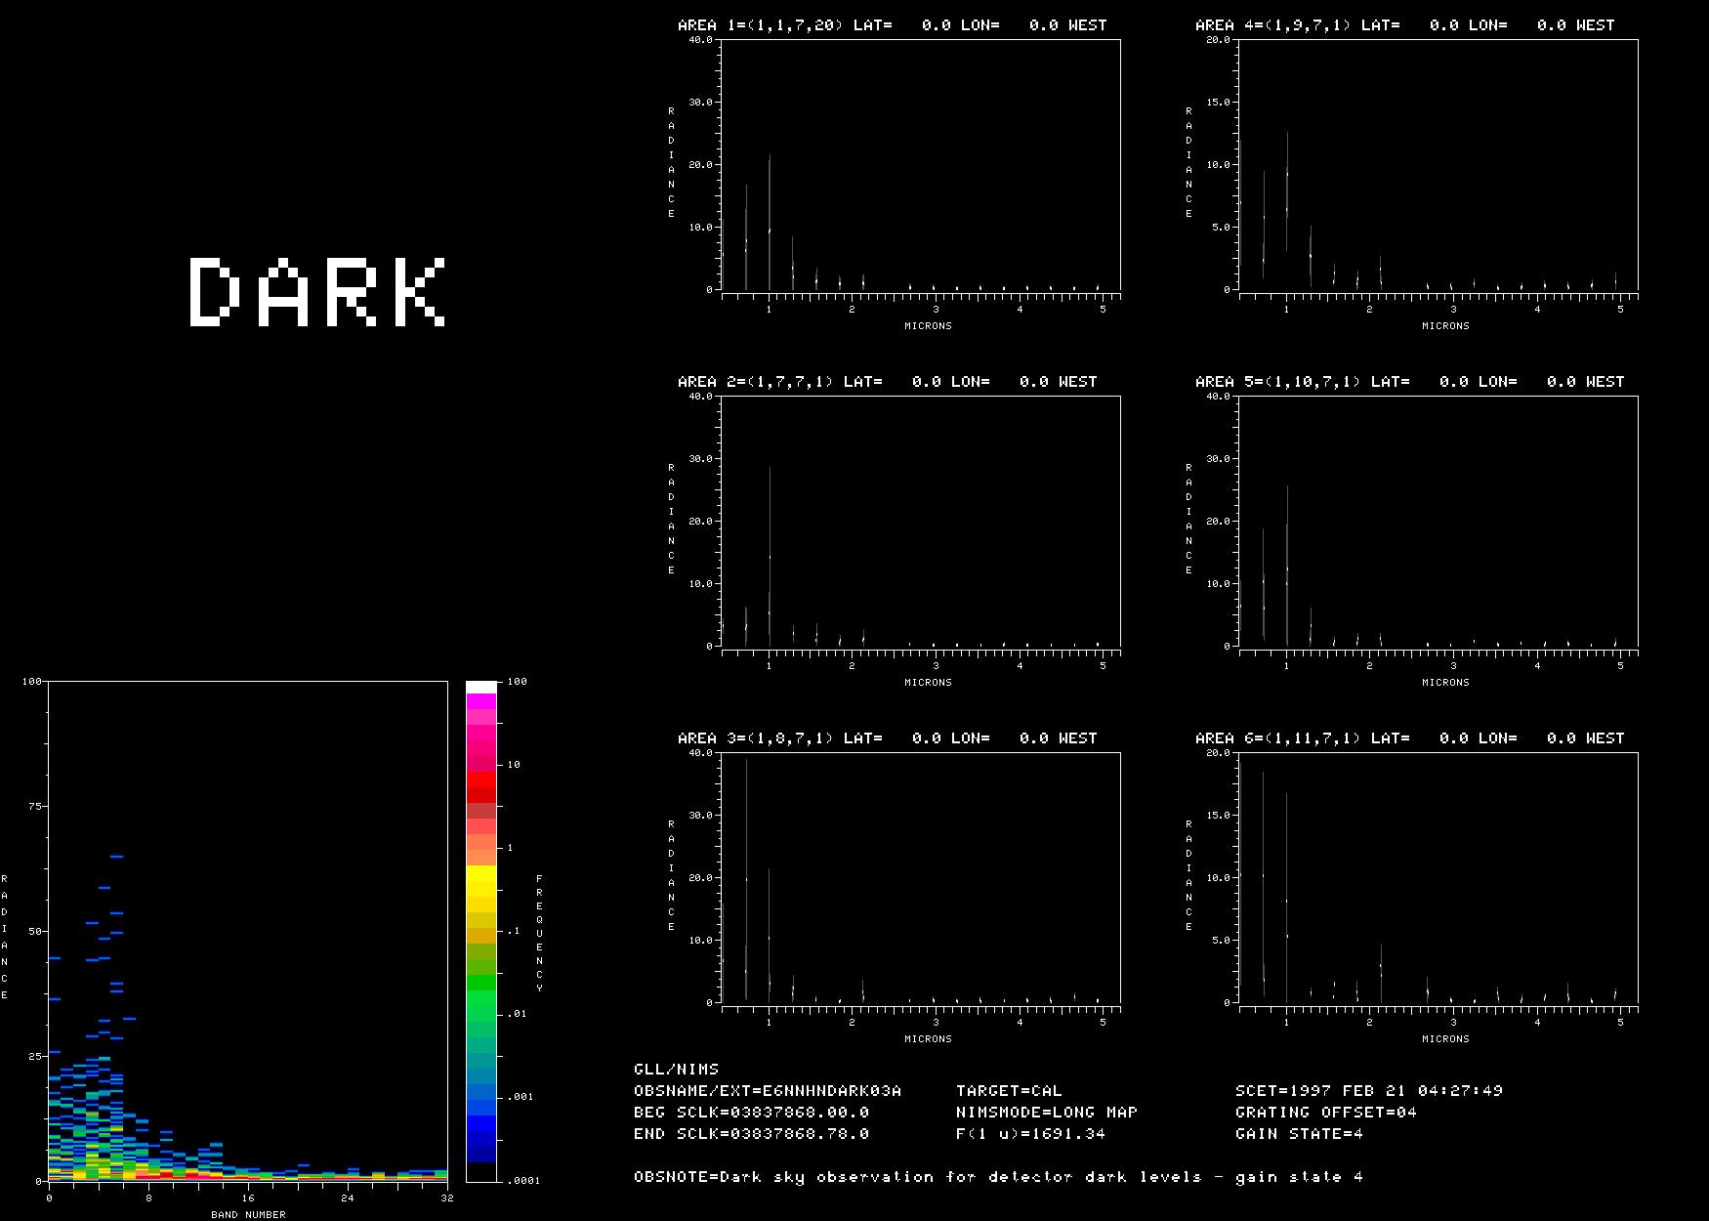Click the BAND NUMBER axis label

tap(248, 1214)
